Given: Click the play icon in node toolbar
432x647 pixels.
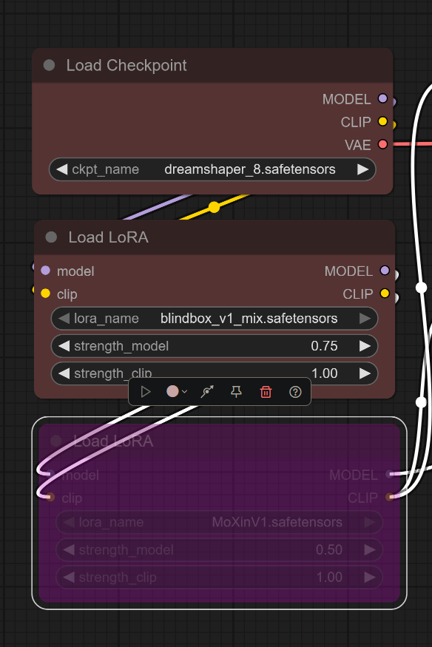Looking at the screenshot, I should click(x=145, y=392).
